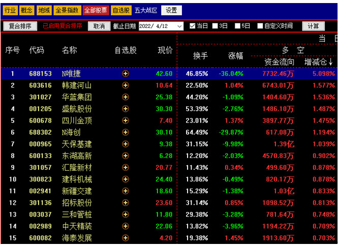Select stock code 688153

pos(41,74)
